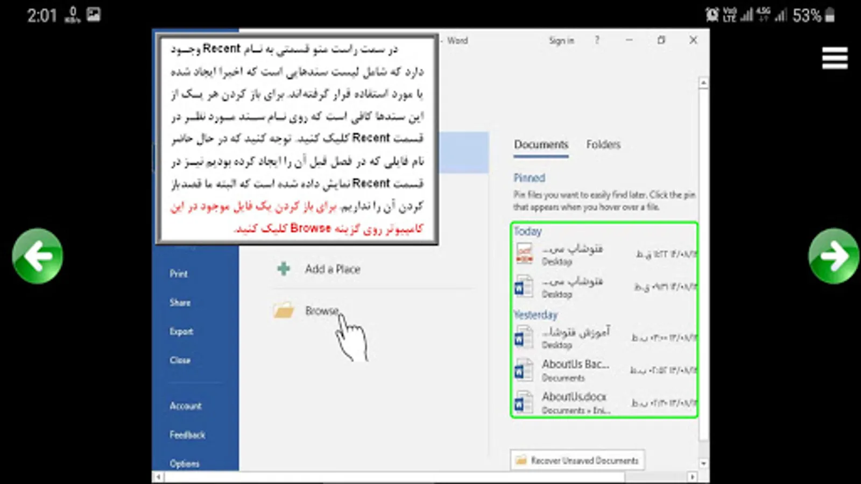
Task: Select Export in the Word sidebar
Action: pyautogui.click(x=181, y=331)
